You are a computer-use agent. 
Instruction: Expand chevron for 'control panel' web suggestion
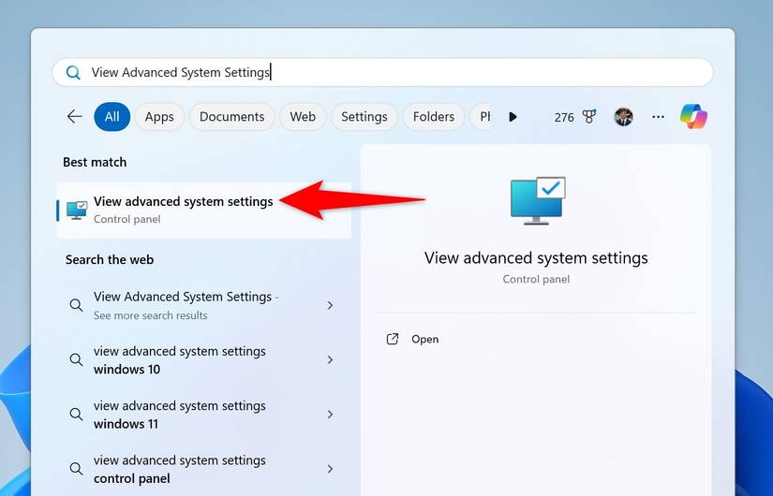pos(330,469)
